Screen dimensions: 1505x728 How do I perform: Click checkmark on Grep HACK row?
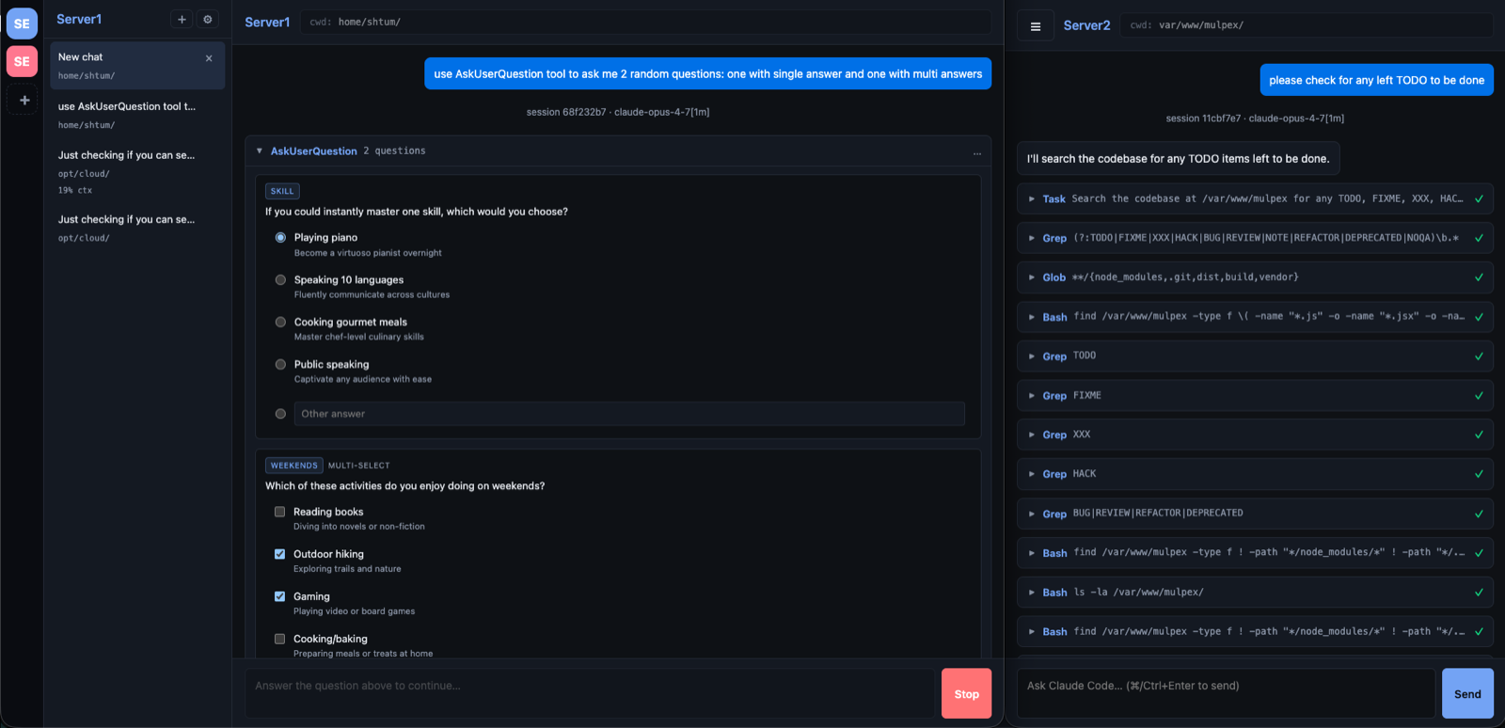click(1479, 474)
